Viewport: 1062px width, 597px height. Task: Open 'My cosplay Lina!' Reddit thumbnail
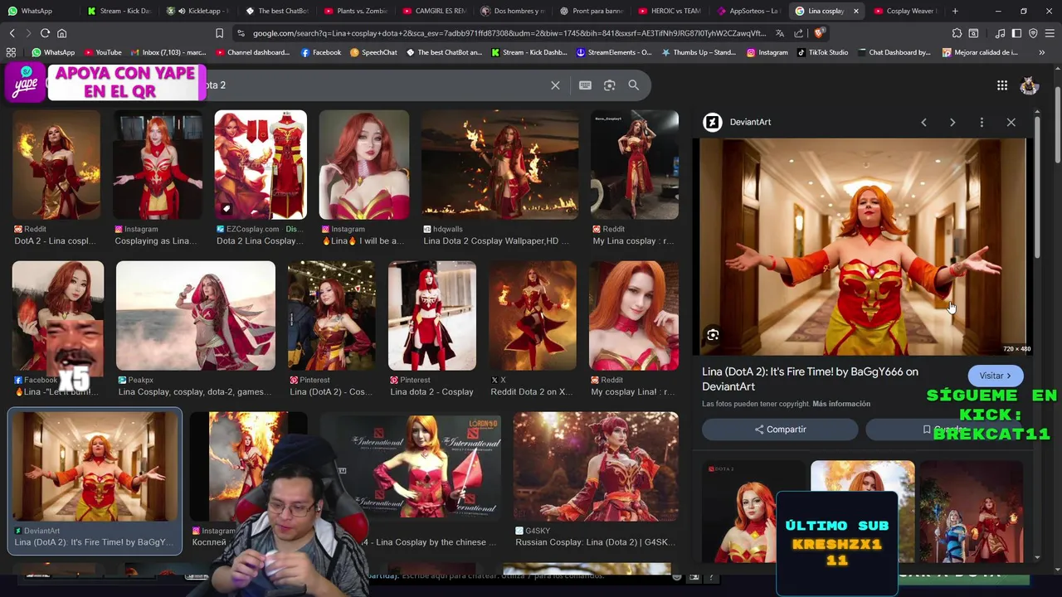point(634,315)
